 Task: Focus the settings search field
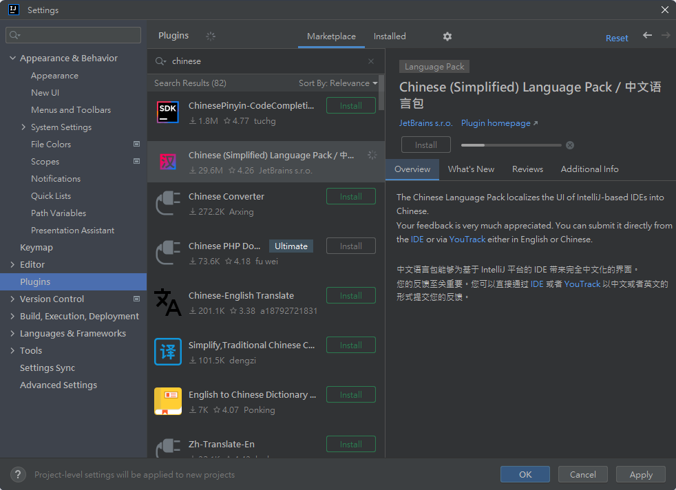[73, 35]
